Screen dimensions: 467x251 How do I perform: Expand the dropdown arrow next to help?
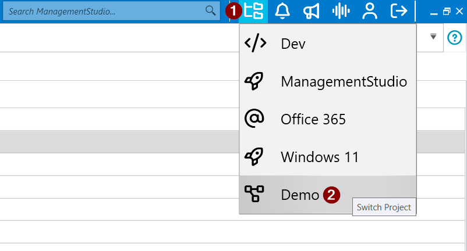433,37
